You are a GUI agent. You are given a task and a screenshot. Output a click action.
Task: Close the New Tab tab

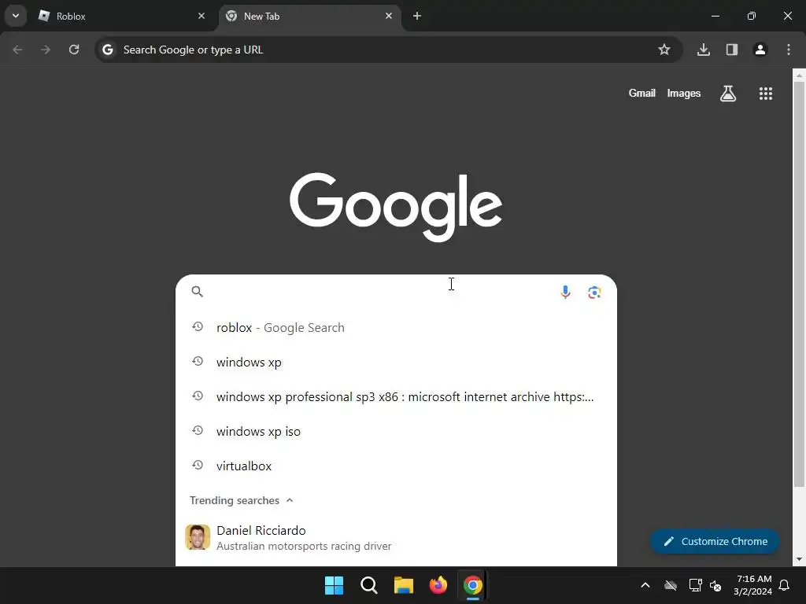click(389, 16)
